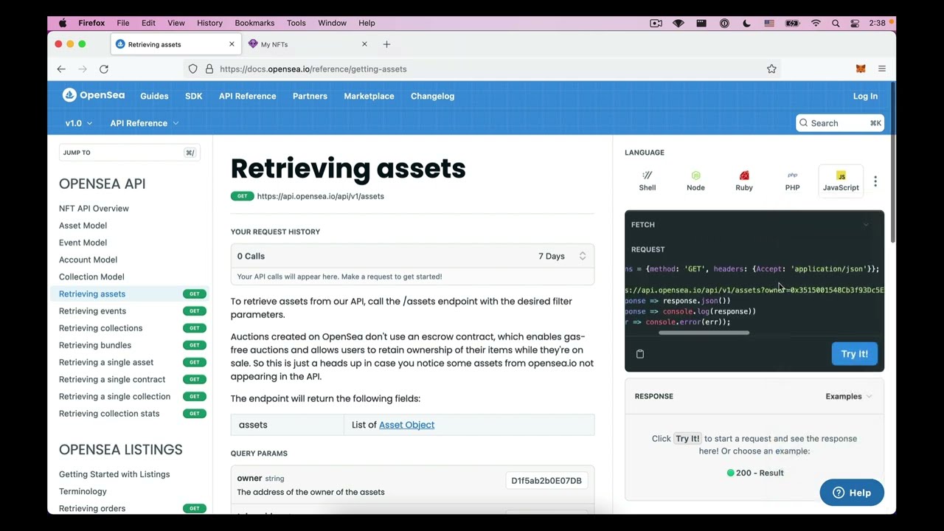
Task: Select the JavaScript language icon
Action: tap(841, 181)
